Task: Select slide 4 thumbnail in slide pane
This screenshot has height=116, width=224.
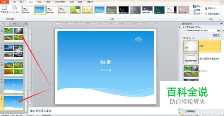Action: [13, 51]
